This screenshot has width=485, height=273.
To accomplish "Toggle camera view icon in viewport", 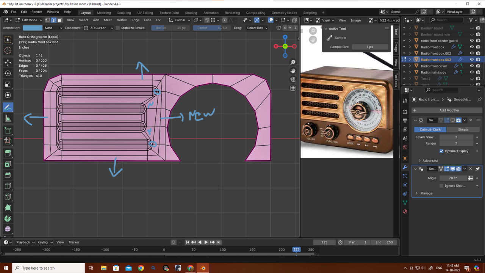I will tap(293, 80).
